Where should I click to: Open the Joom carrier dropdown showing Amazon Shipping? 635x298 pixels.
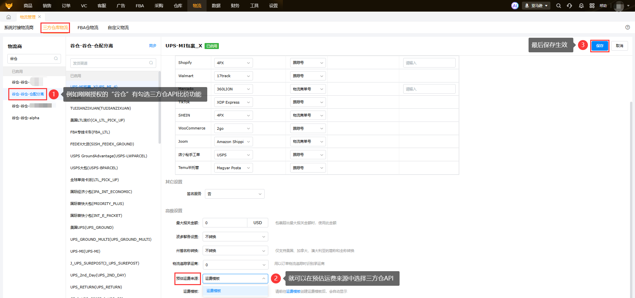click(x=233, y=142)
